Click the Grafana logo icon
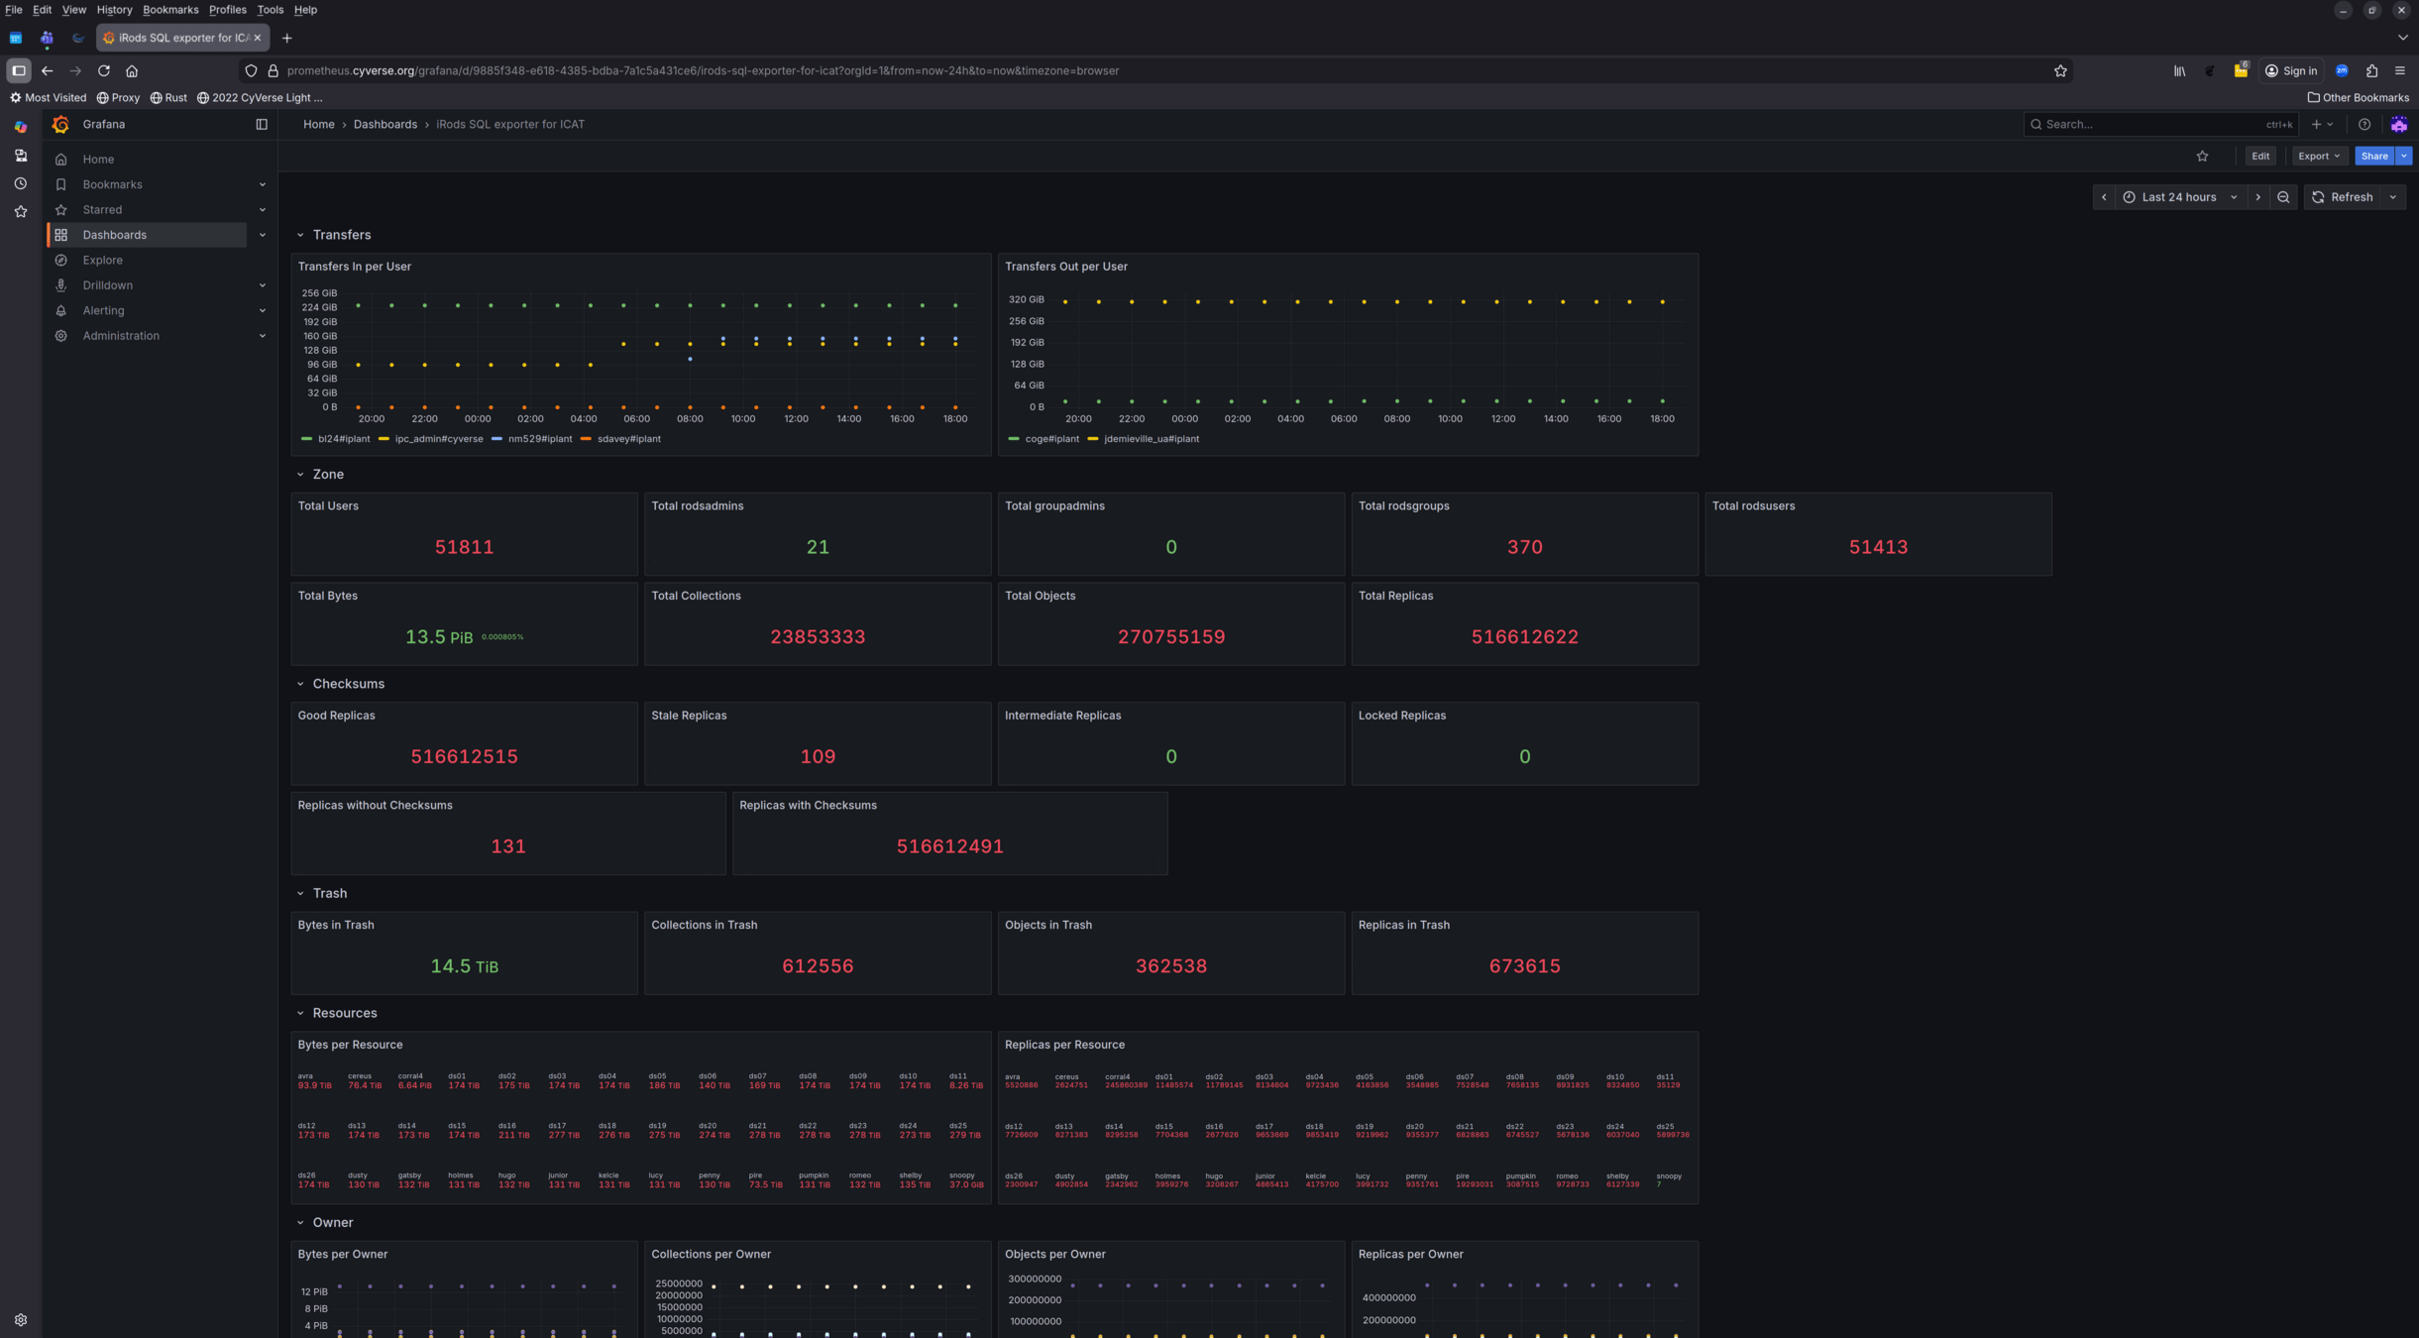The height and width of the screenshot is (1338, 2419). [60, 124]
